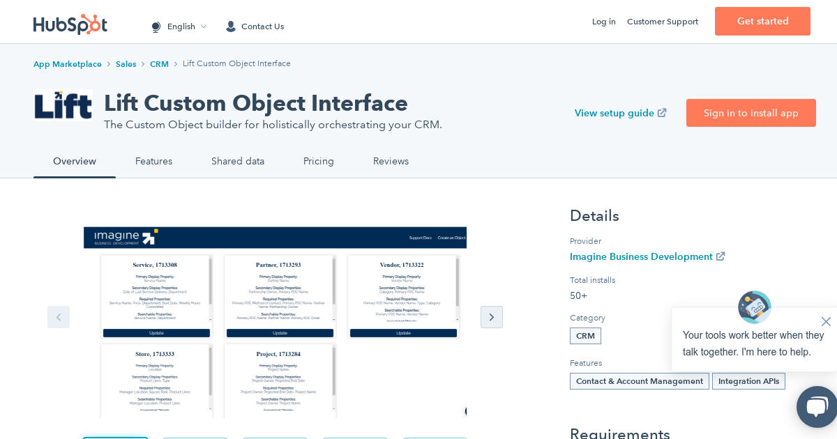The width and height of the screenshot is (837, 439).
Task: Switch to the Pricing tab
Action: click(x=319, y=161)
